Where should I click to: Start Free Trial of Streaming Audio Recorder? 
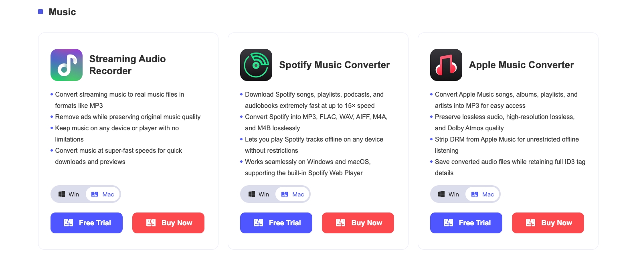(x=87, y=223)
